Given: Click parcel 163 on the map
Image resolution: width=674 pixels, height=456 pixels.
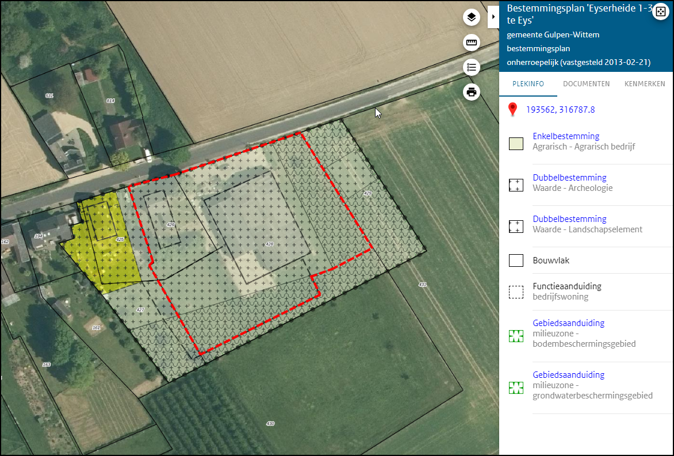Looking at the screenshot, I should [47, 365].
